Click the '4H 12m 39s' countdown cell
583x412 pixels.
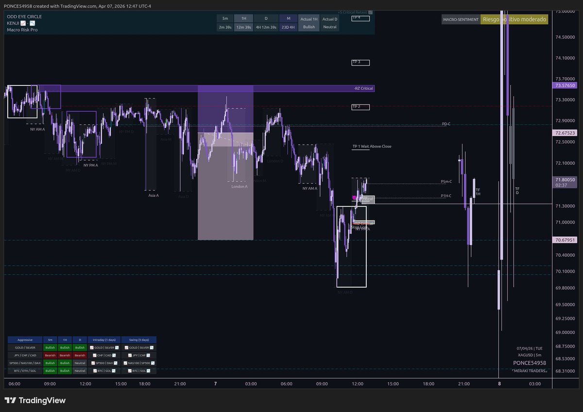click(266, 27)
